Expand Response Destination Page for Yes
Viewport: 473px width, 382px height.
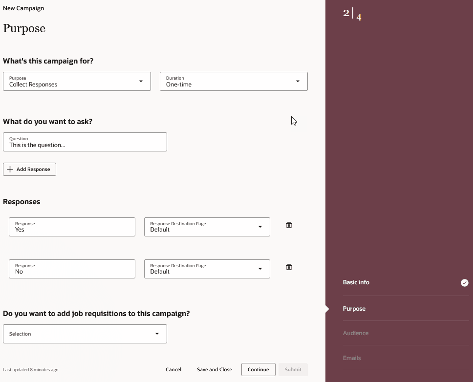coord(207,227)
